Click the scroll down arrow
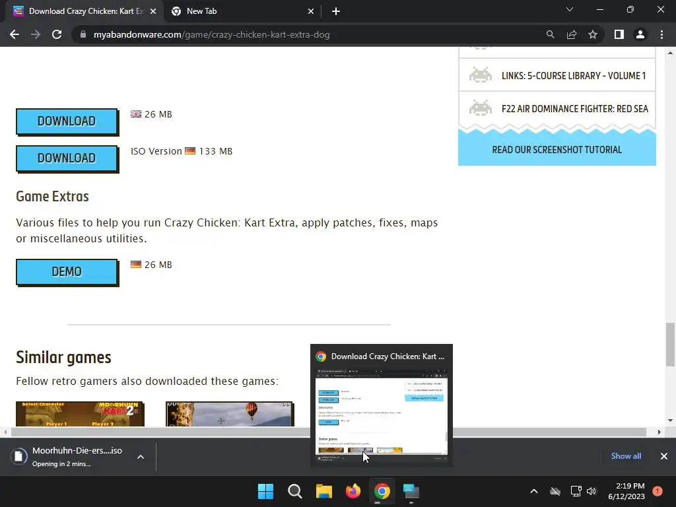This screenshot has height=507, width=676. point(670,421)
